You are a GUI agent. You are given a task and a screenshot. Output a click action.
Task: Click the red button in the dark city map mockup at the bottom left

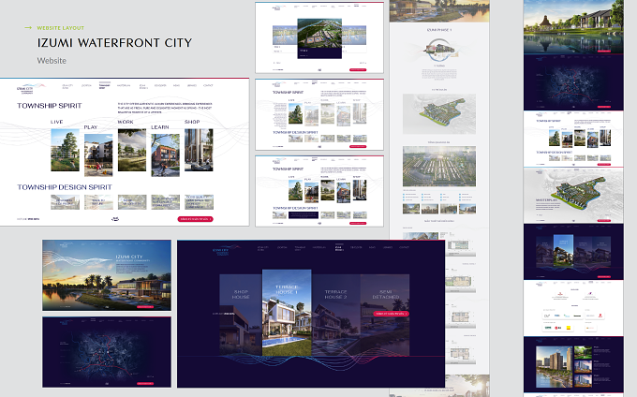coord(145,383)
